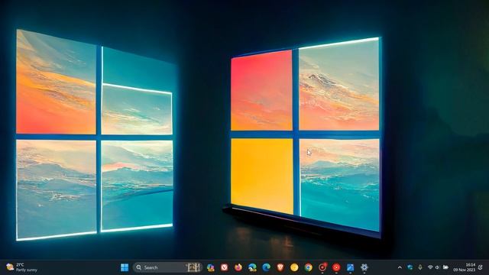The width and height of the screenshot is (489, 275).
Task: Open Settings via the gear icon
Action: click(x=364, y=267)
